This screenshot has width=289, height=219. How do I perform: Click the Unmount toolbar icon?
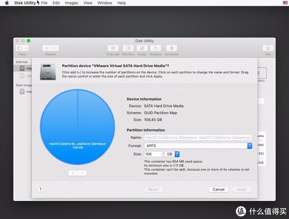172,48
